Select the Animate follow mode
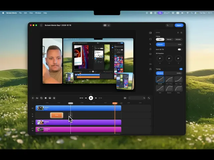The width and height of the screenshot is (214, 160). point(178,39)
